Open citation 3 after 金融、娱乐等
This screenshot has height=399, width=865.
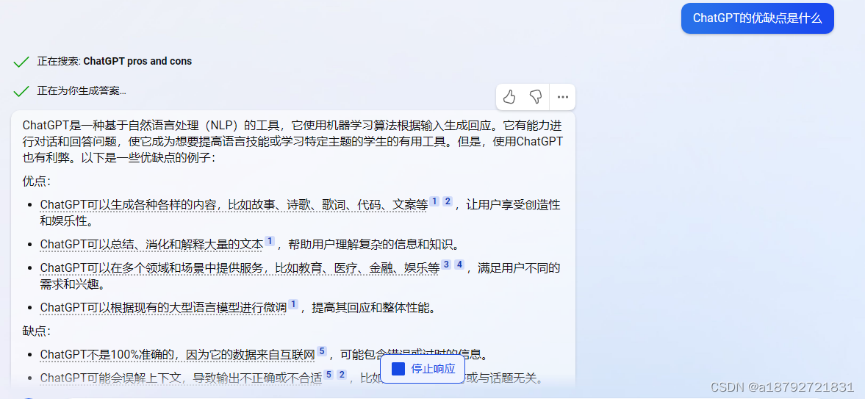tap(446, 265)
